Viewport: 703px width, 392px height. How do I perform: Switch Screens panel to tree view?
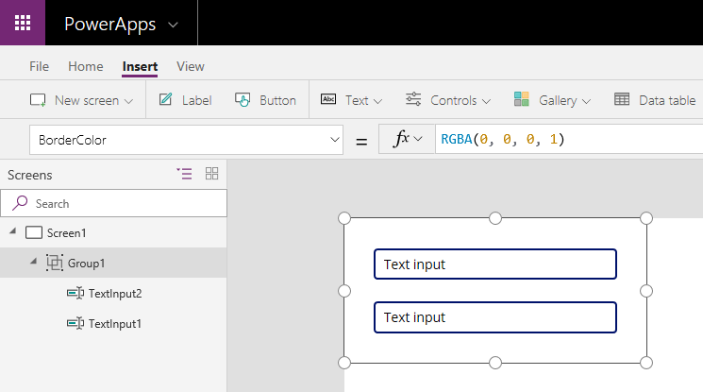point(184,174)
